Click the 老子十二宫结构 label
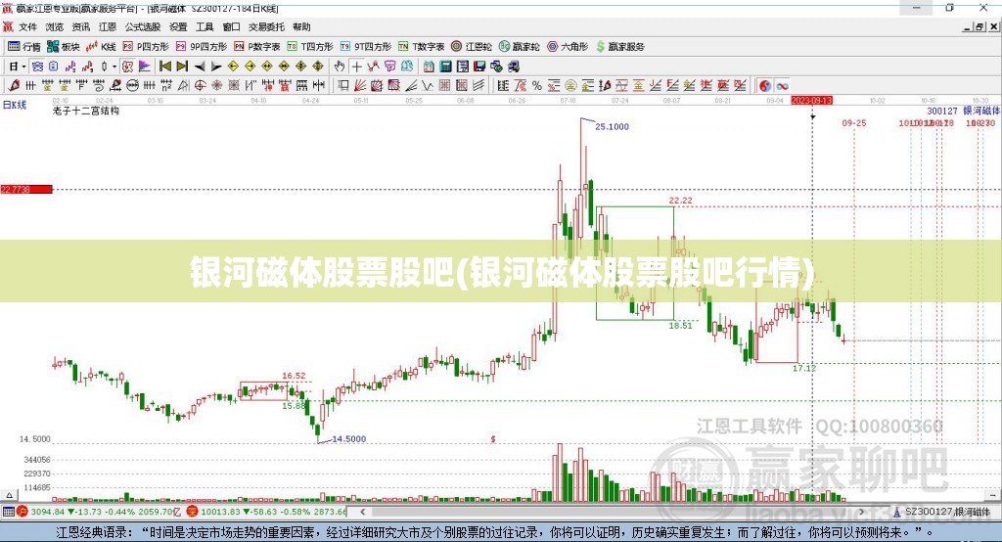 (86, 111)
